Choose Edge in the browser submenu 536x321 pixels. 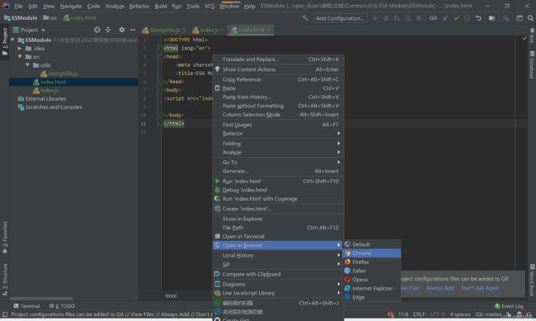pyautogui.click(x=372, y=297)
